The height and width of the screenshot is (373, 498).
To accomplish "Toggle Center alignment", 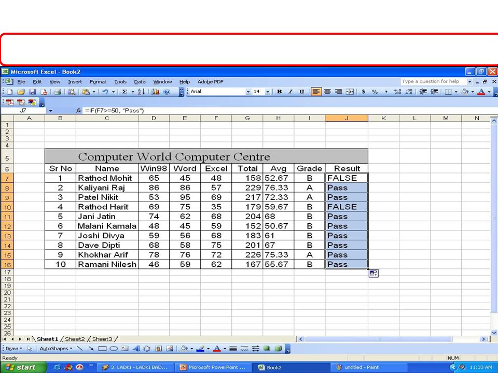I will pyautogui.click(x=327, y=92).
